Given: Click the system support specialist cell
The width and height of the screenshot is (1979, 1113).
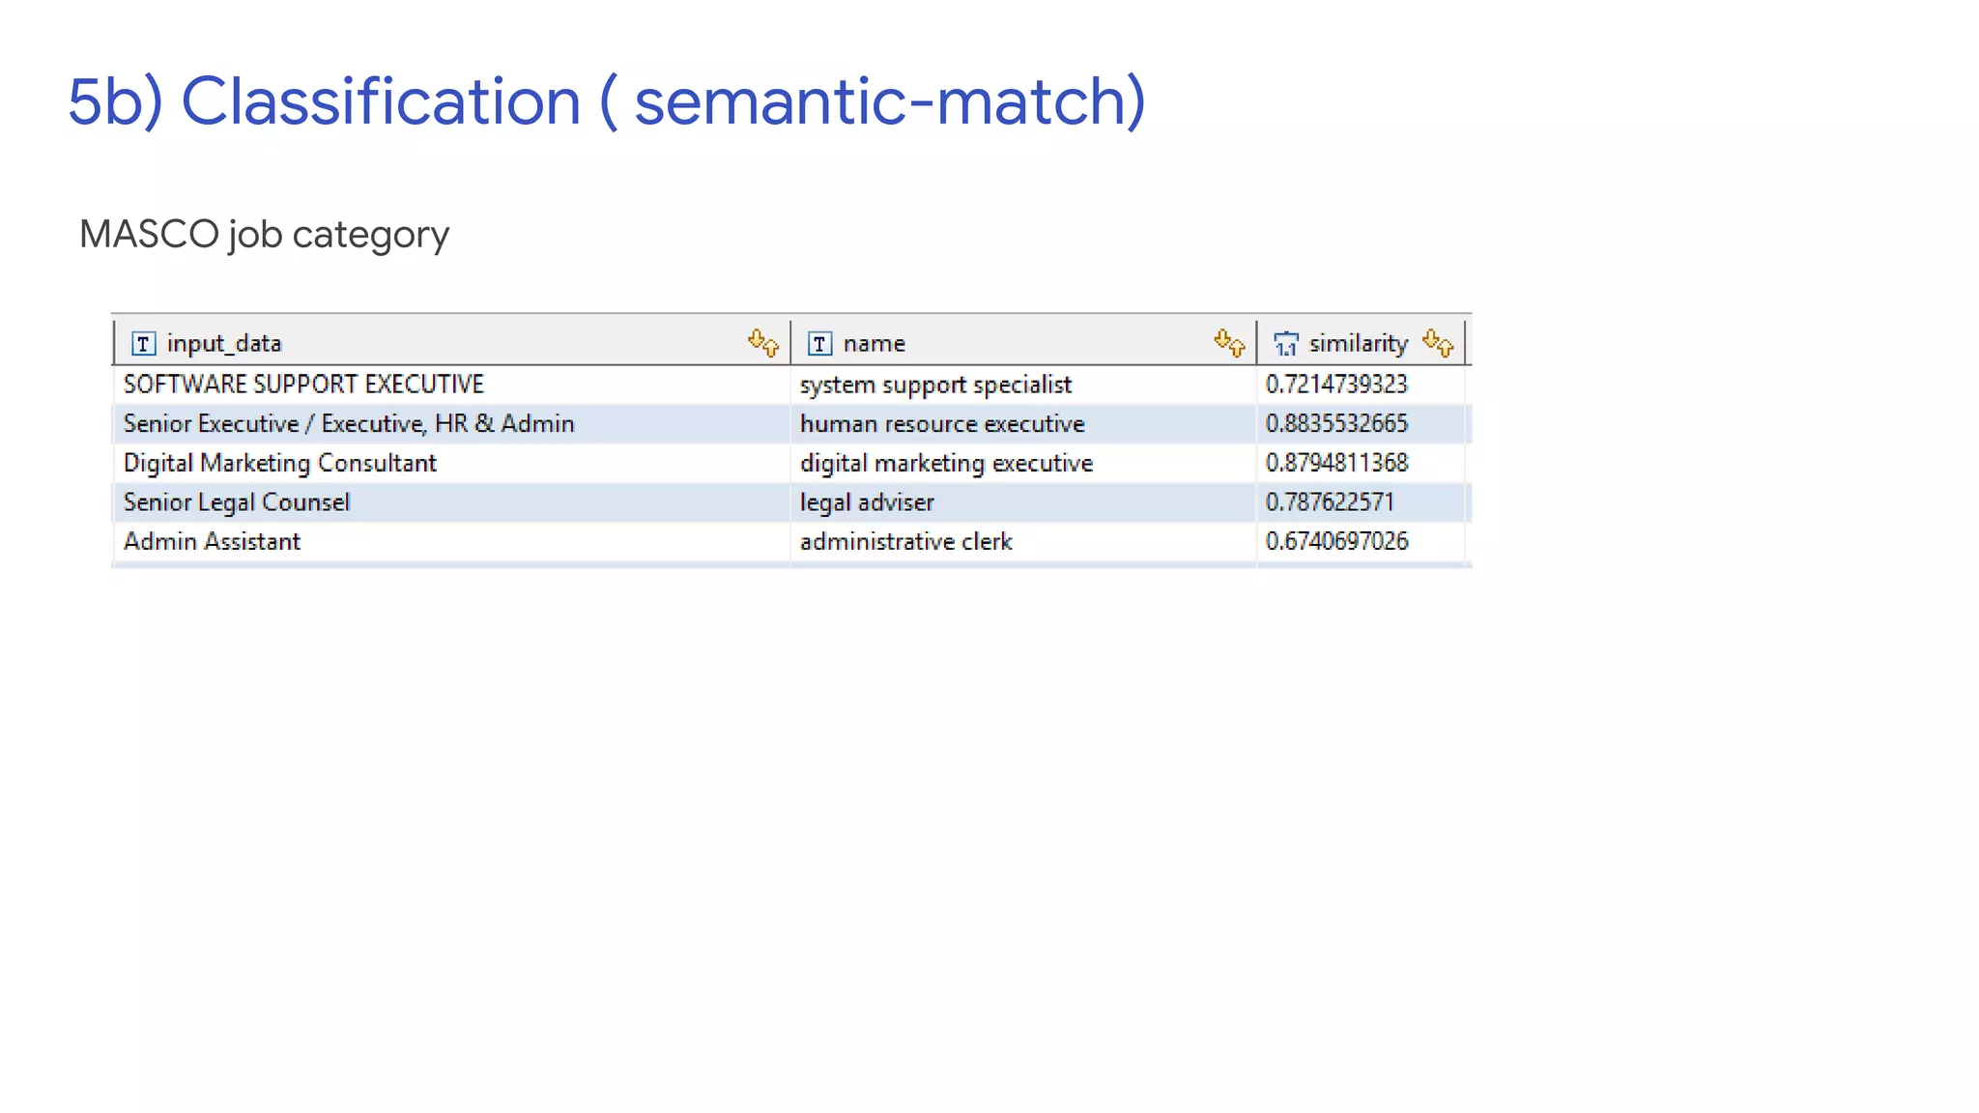Looking at the screenshot, I should pos(1023,385).
